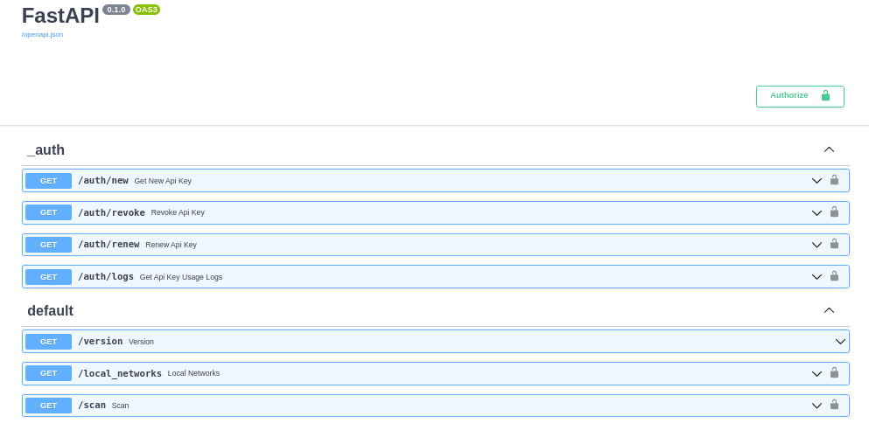Expand the /scan endpoint chevron
This screenshot has width=869, height=437.
click(x=816, y=406)
